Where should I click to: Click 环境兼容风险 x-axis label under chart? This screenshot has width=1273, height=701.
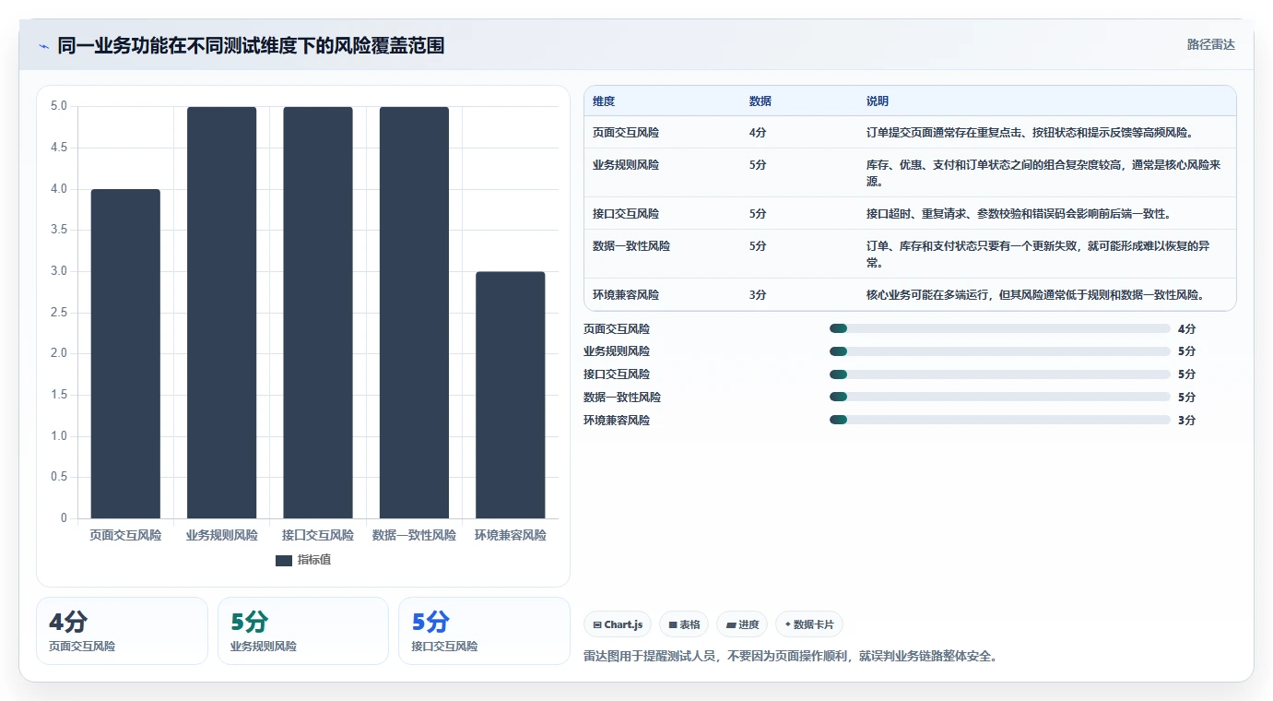tap(511, 535)
